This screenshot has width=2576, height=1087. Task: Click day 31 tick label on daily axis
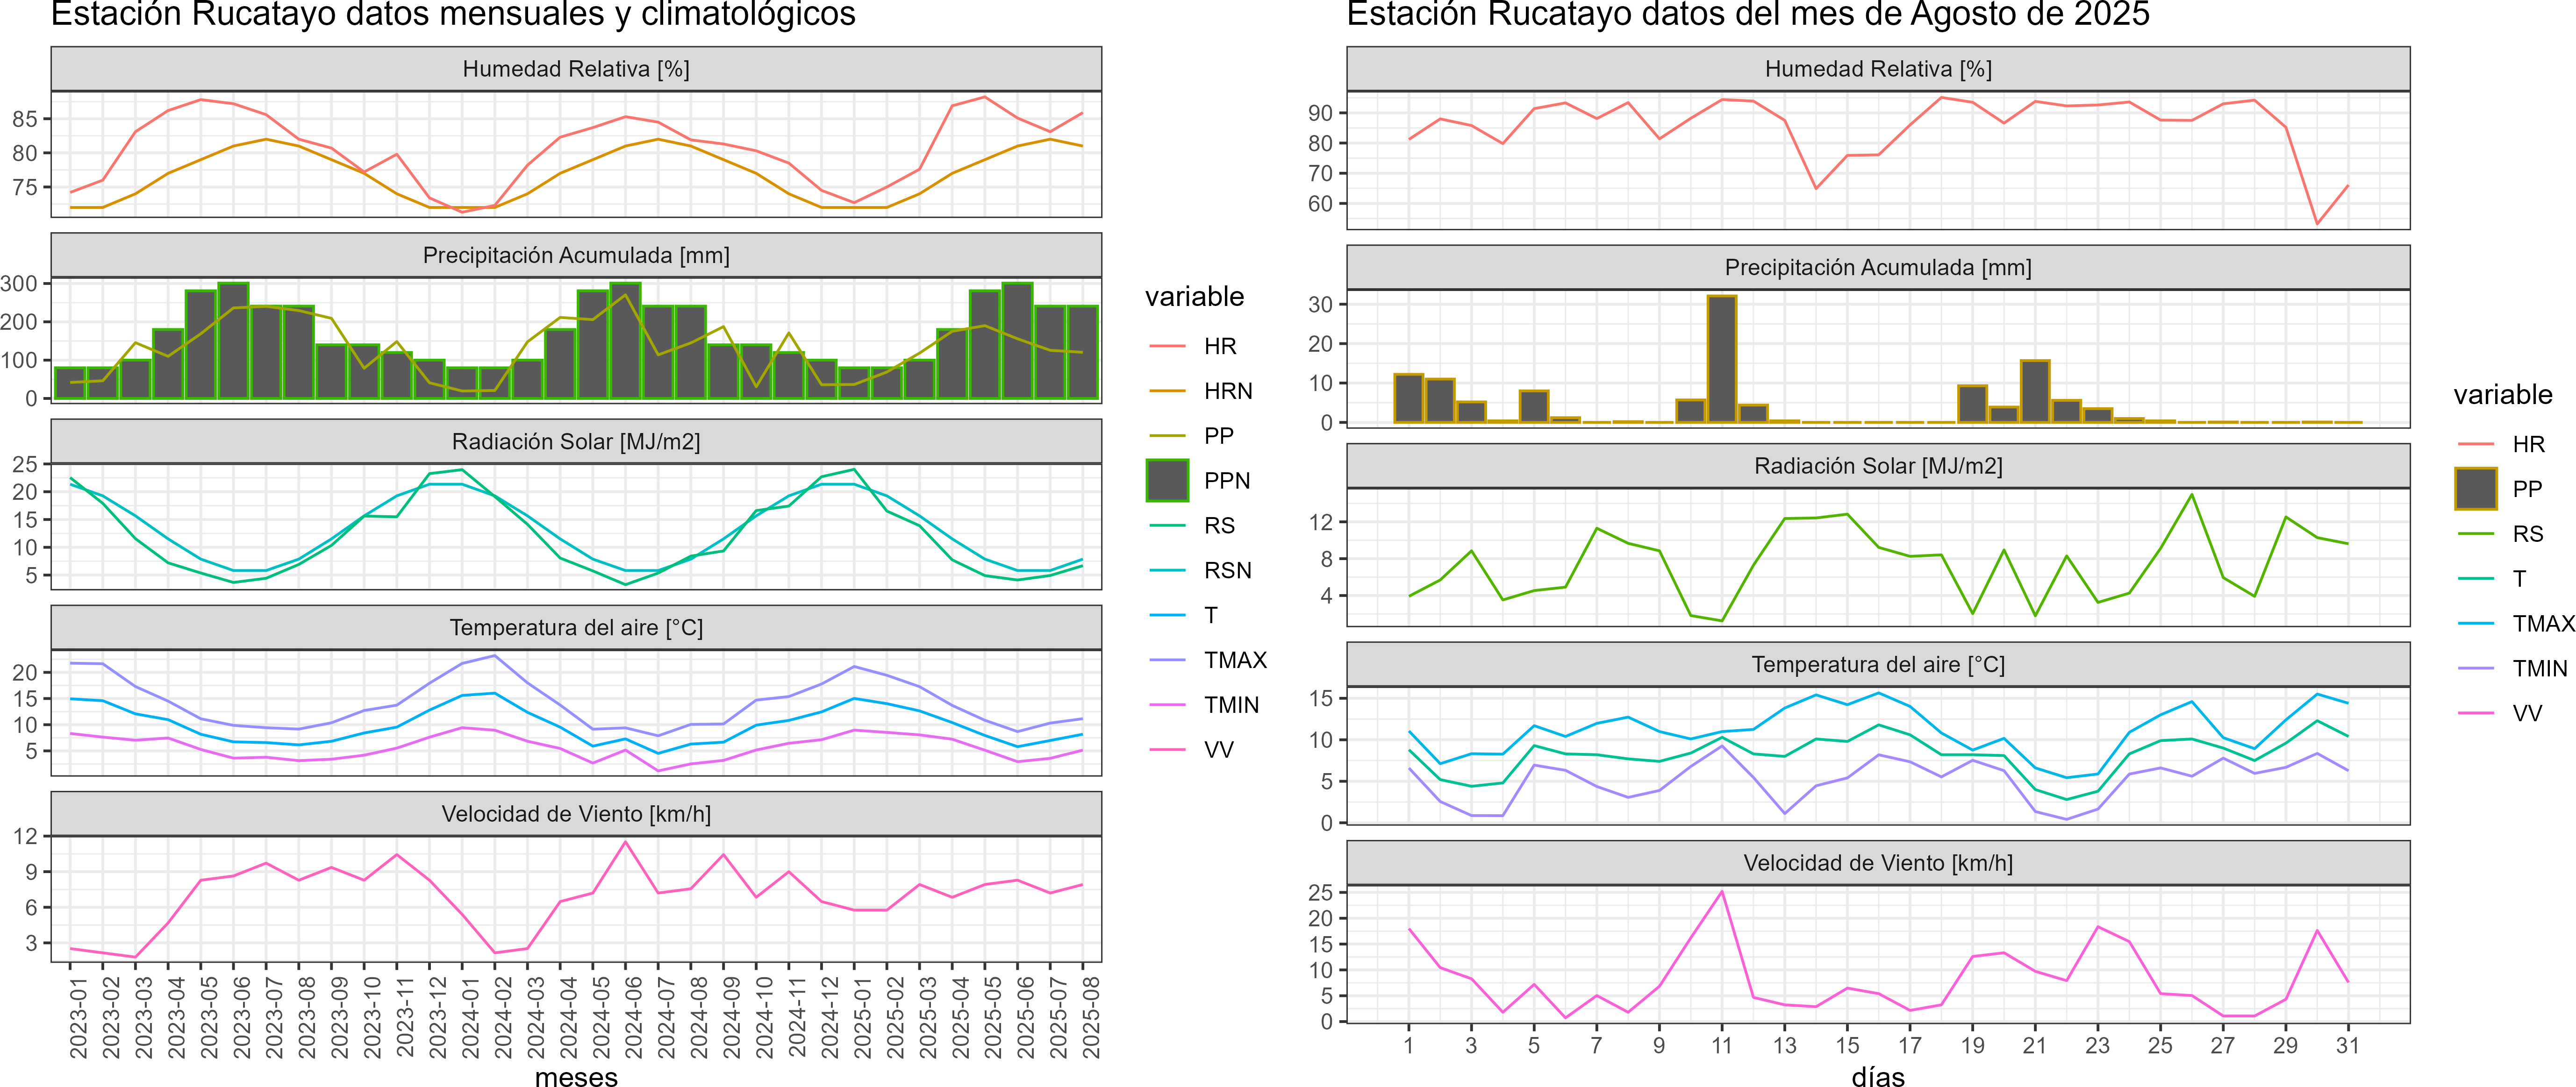tap(2348, 1045)
